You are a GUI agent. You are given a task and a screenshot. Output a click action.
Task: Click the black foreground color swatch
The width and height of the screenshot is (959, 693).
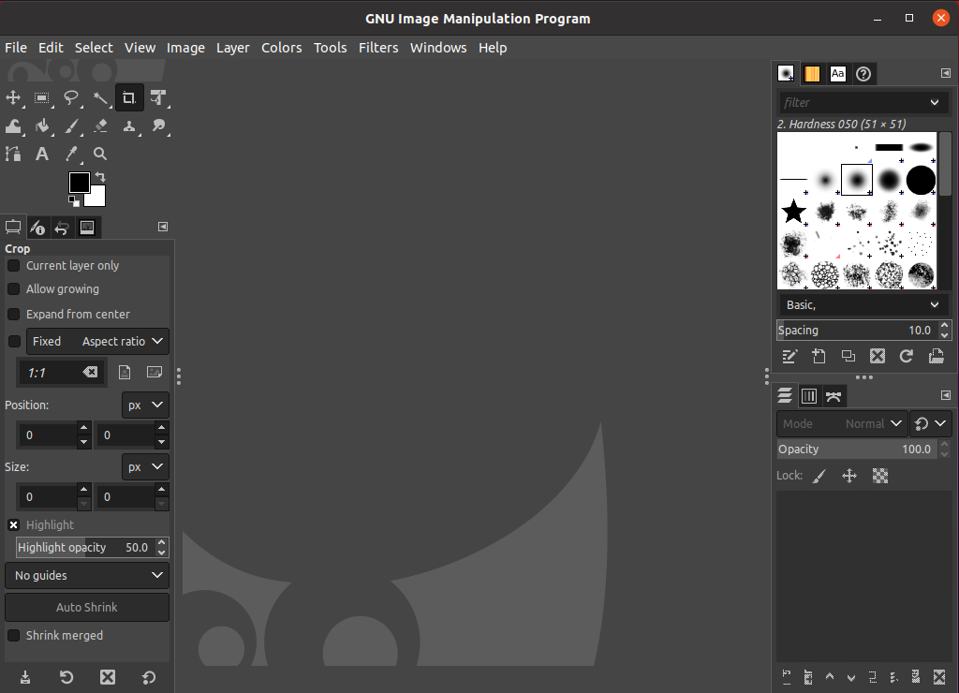tap(79, 182)
